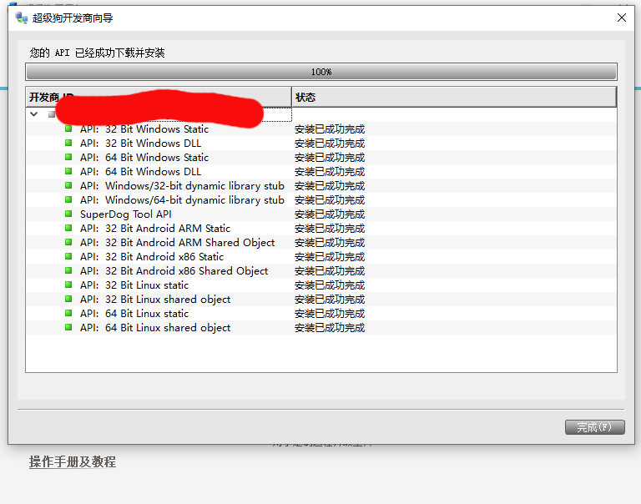Open 操作手册及教程 link in background window

73,462
